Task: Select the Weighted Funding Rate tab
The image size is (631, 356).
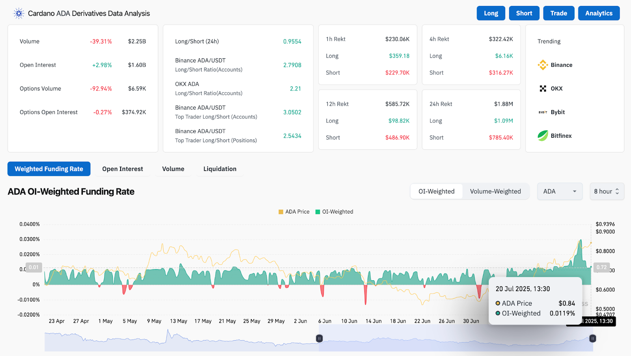Action: click(x=49, y=169)
